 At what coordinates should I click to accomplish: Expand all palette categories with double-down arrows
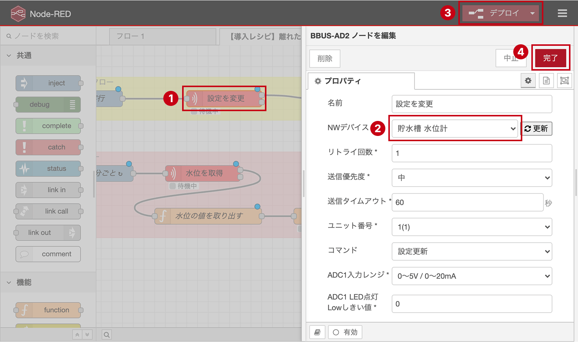coord(87,335)
